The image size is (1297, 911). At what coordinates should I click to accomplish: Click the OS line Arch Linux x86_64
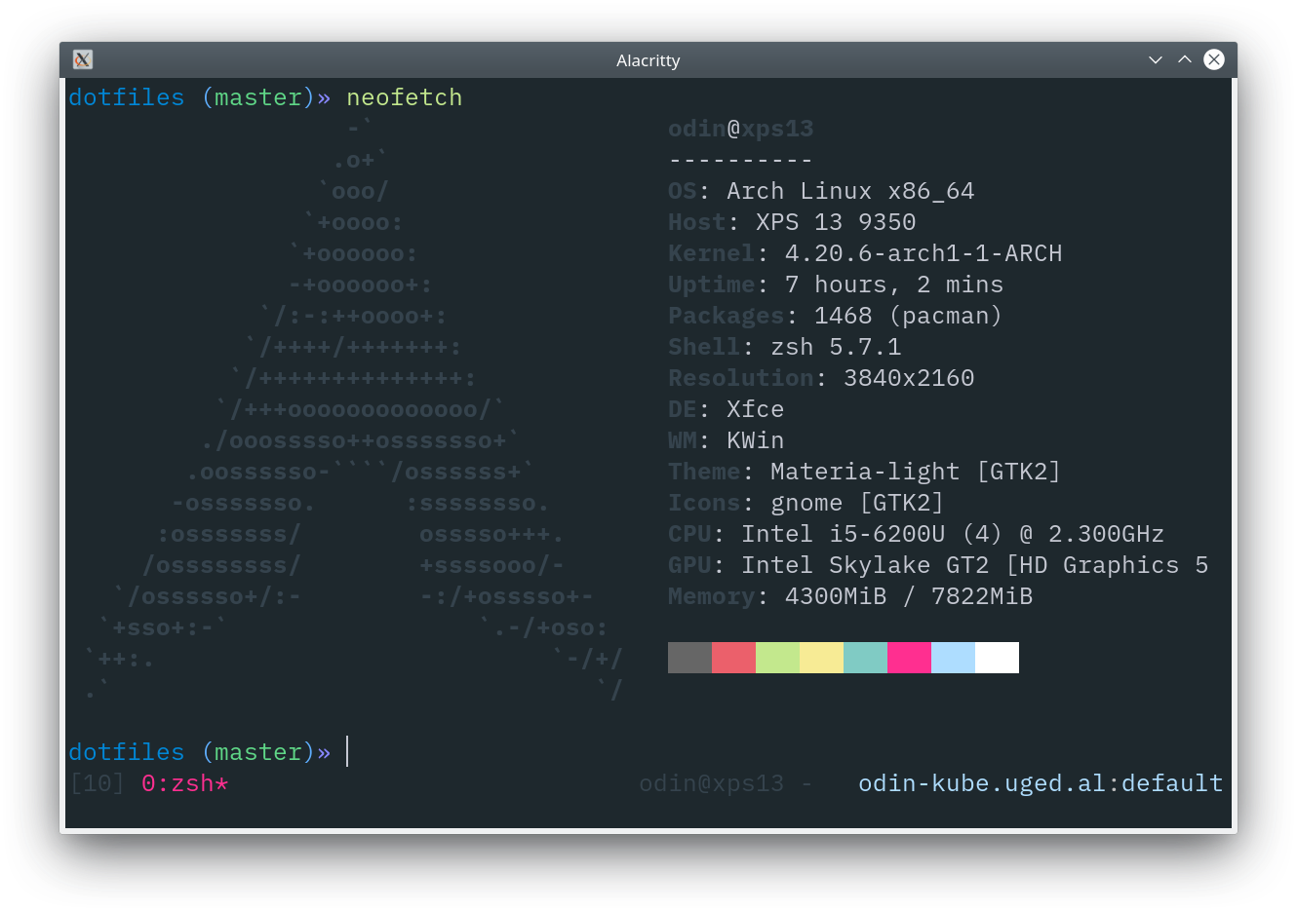tap(821, 191)
